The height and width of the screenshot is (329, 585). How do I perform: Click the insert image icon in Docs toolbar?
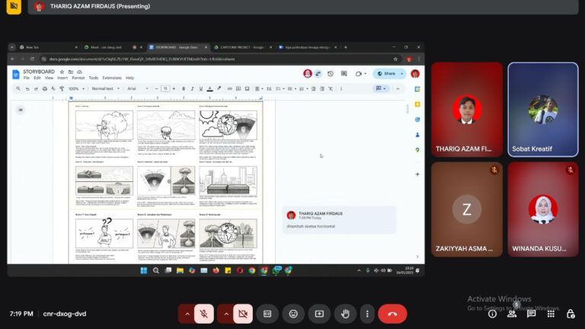[247, 89]
